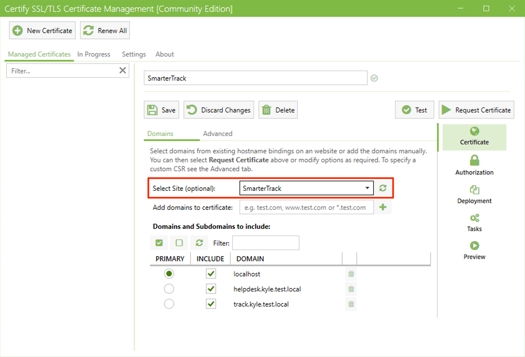Image resolution: width=525 pixels, height=357 pixels.
Task: Clear the certificate filter with X icon
Action: pyautogui.click(x=123, y=70)
